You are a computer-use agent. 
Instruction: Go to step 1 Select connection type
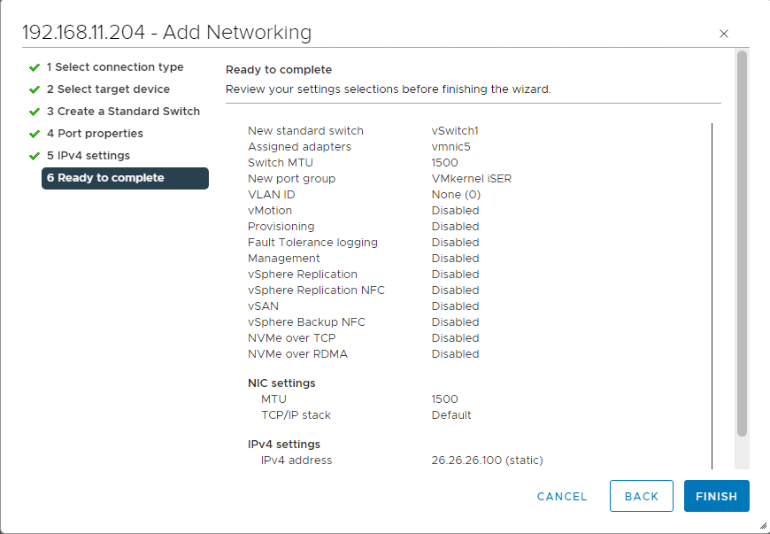(x=115, y=67)
